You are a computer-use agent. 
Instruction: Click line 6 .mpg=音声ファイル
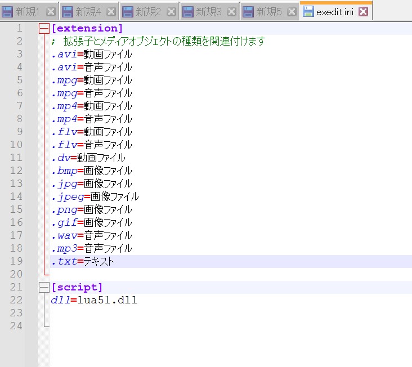point(92,93)
